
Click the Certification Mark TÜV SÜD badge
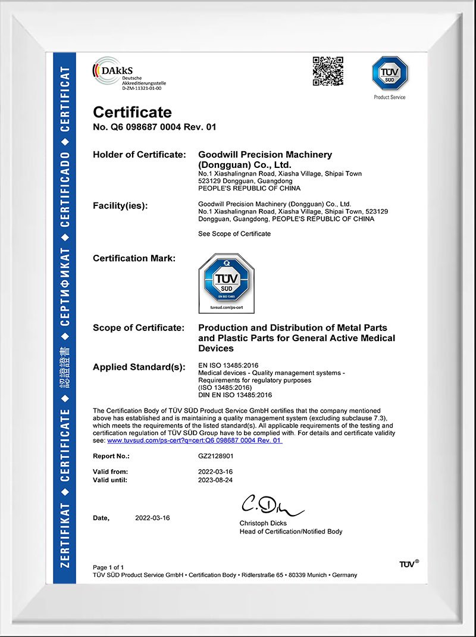click(226, 280)
